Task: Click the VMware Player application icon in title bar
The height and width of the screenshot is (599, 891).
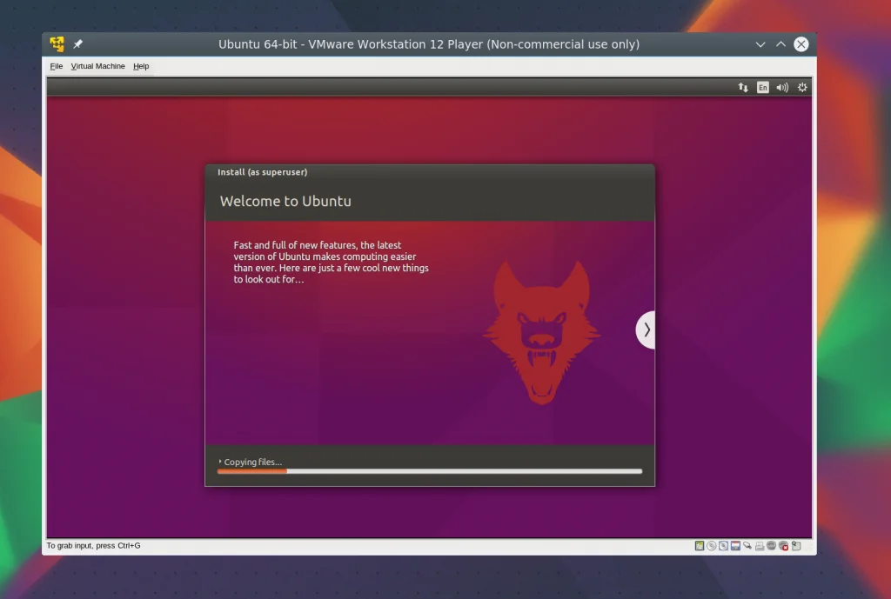Action: coord(57,44)
